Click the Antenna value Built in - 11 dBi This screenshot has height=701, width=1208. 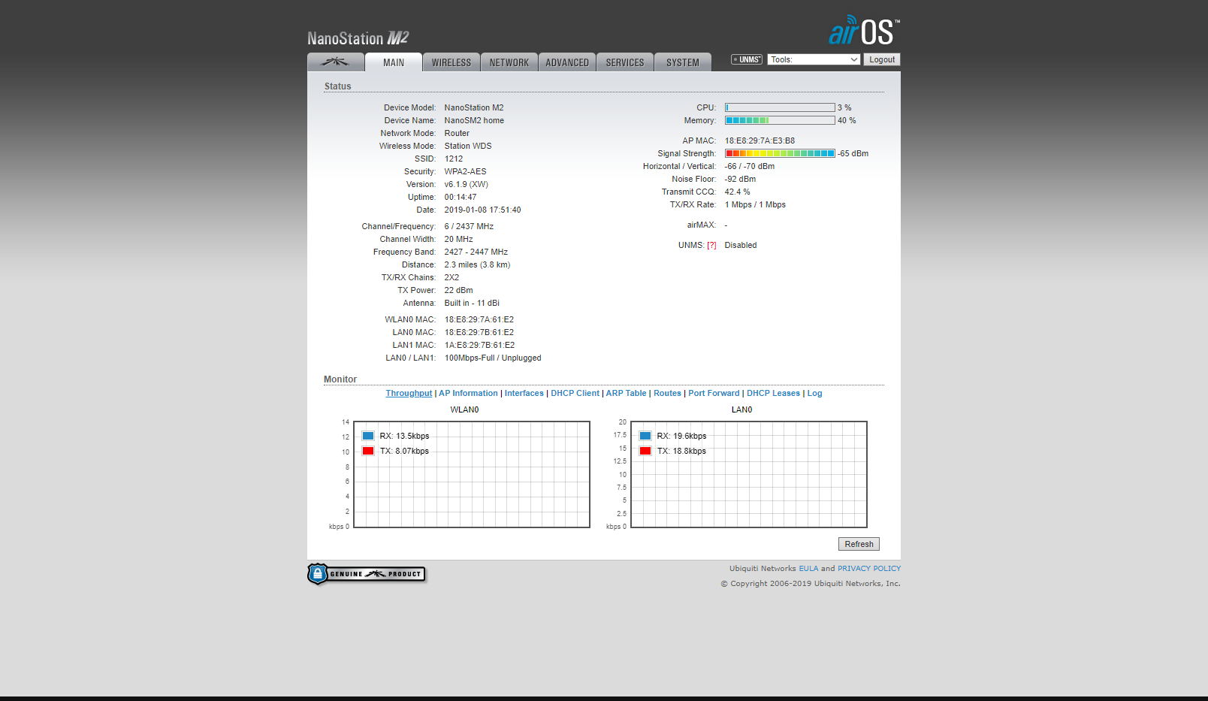tap(472, 303)
